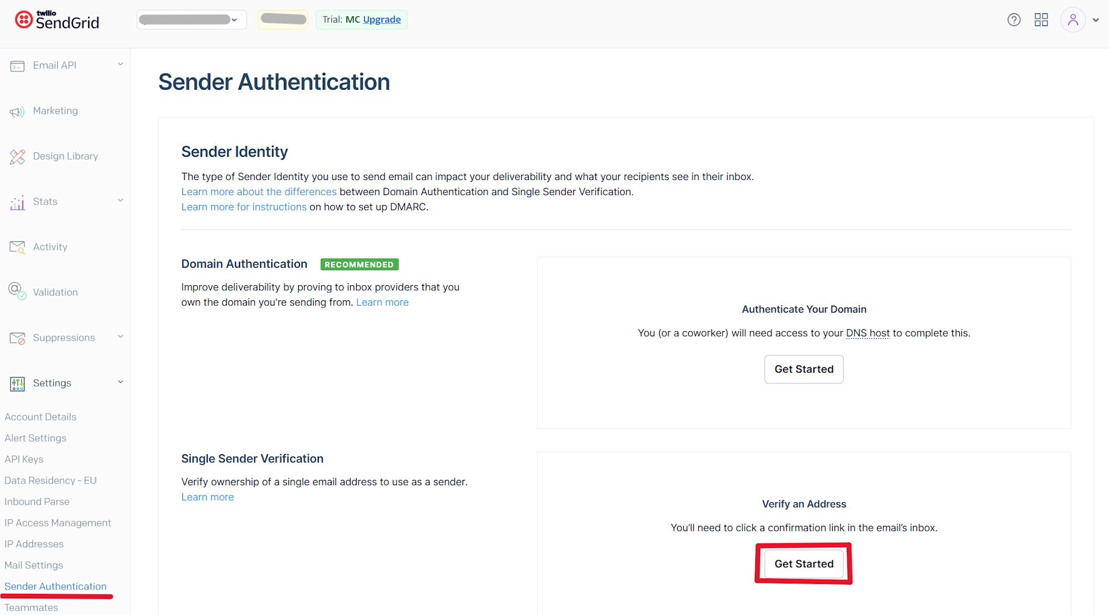Click Get Started under Authenticate Your Domain

(803, 369)
